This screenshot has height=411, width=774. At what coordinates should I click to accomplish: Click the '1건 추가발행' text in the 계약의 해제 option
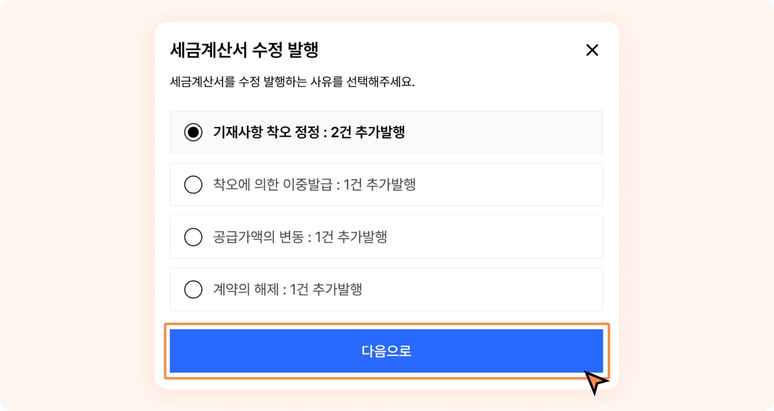point(326,289)
